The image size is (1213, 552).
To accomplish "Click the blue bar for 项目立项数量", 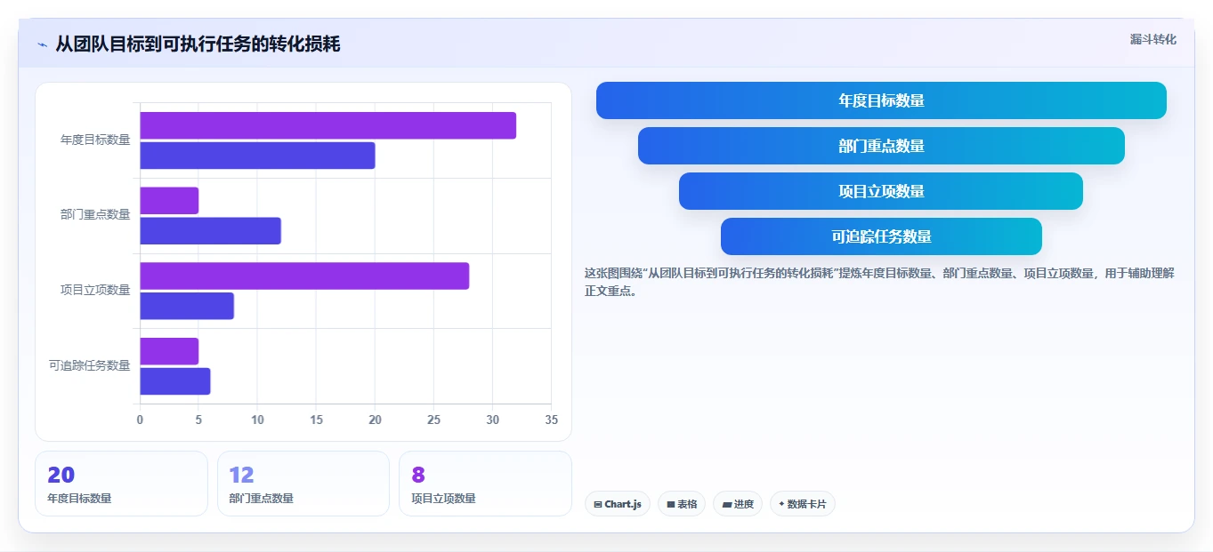I will tap(187, 306).
